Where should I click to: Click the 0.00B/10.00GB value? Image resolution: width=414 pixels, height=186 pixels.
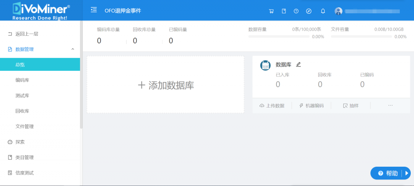click(389, 29)
